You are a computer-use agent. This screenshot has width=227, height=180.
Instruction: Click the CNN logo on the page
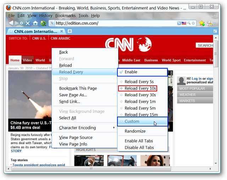coord(119,45)
